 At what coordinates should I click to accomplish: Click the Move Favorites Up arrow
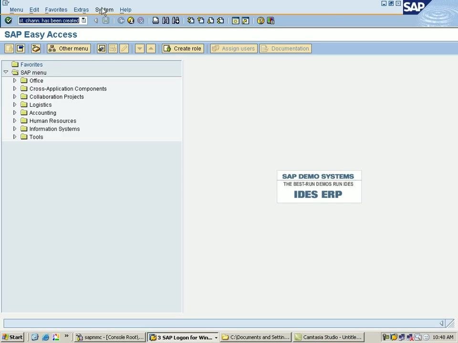point(151,49)
